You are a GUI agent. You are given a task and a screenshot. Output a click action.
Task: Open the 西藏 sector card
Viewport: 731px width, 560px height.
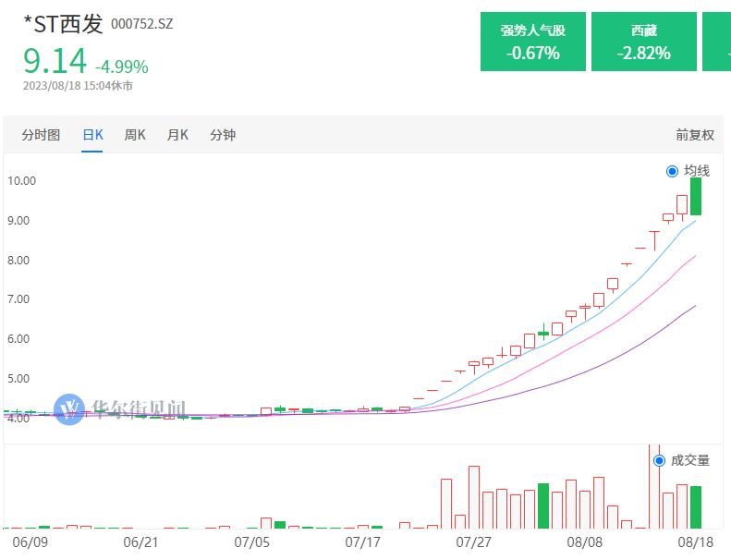[644, 42]
